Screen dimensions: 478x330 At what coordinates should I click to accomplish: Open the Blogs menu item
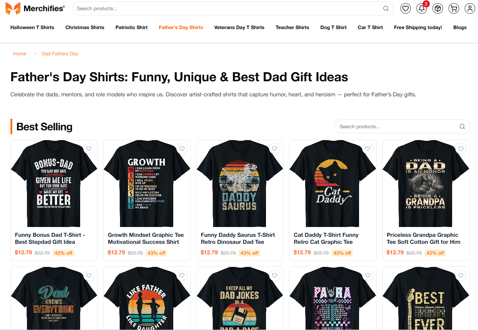coord(460,27)
